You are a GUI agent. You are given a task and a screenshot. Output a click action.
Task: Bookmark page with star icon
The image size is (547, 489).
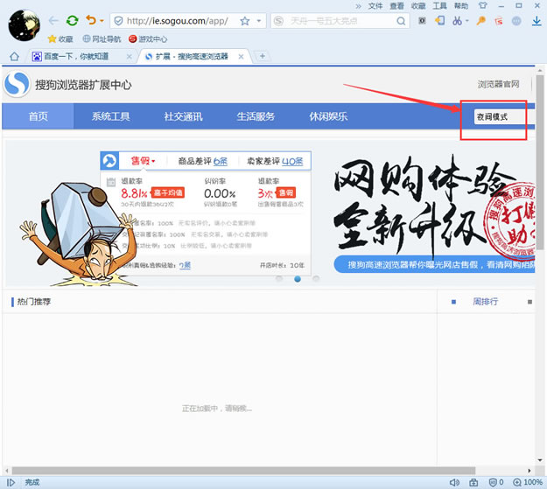coord(245,21)
